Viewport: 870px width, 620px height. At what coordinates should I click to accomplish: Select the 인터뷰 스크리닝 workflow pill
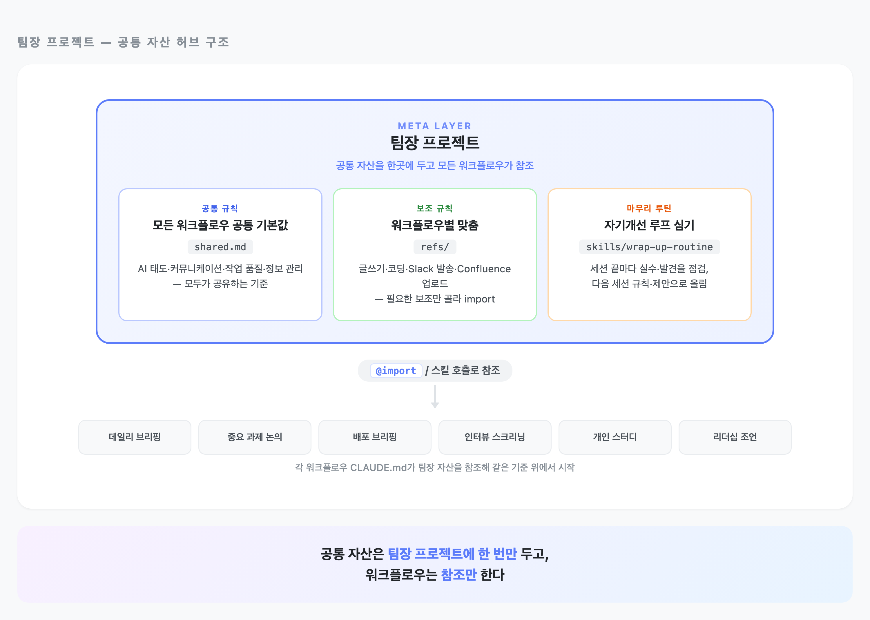[x=495, y=437]
